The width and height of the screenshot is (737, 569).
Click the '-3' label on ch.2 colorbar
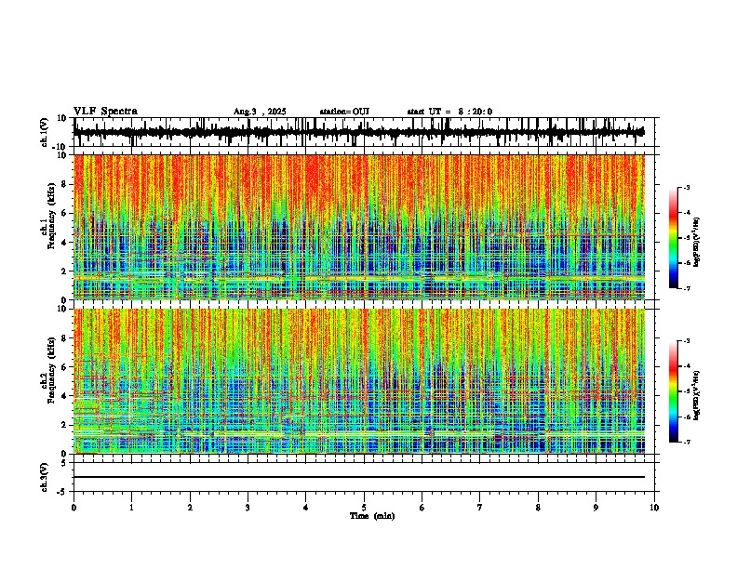[687, 341]
